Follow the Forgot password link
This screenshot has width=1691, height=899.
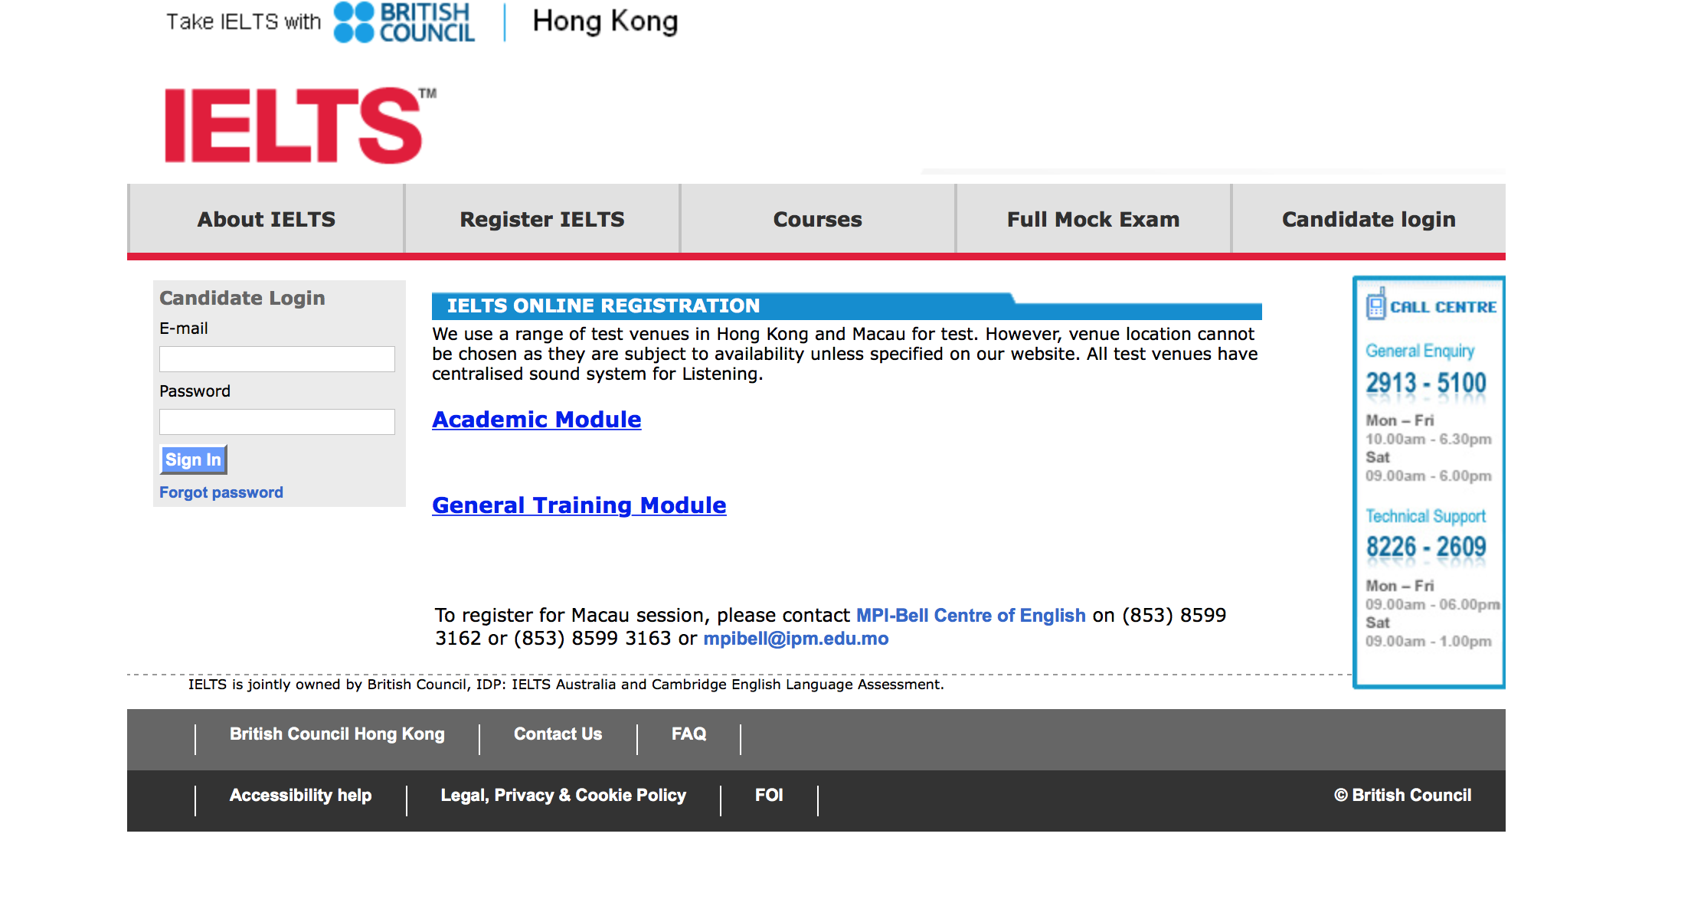point(221,492)
